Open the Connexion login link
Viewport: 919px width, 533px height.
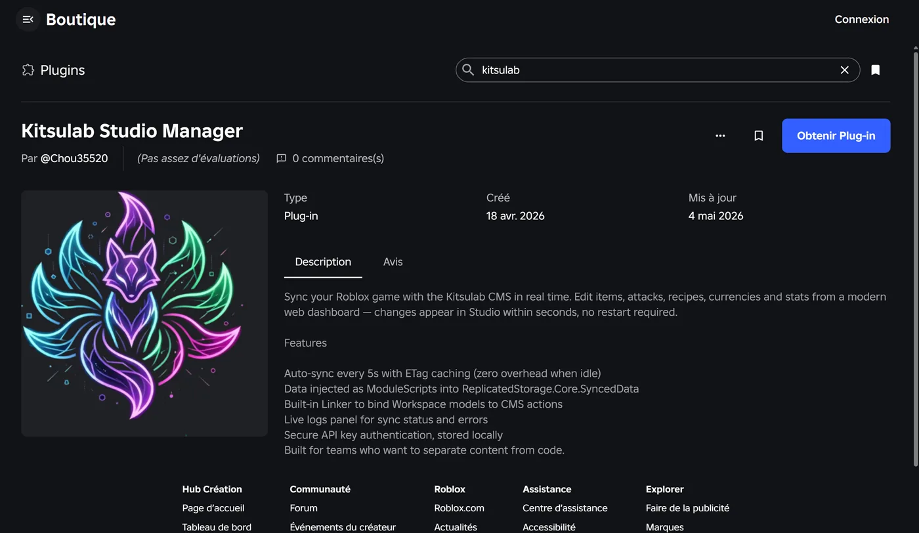(861, 20)
